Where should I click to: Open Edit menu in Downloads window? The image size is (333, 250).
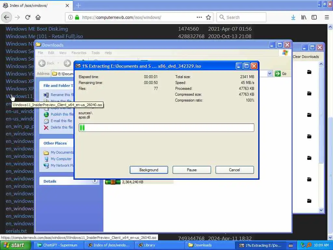click(x=51, y=53)
